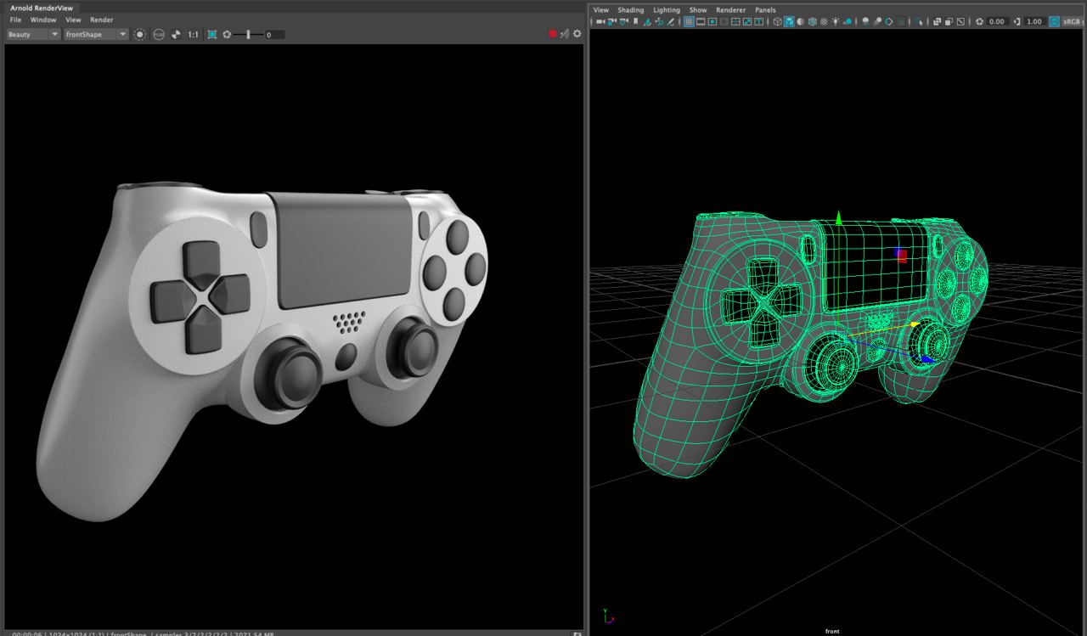This screenshot has width=1087, height=636.
Task: Click the Depth of Field icon
Action: (900, 21)
